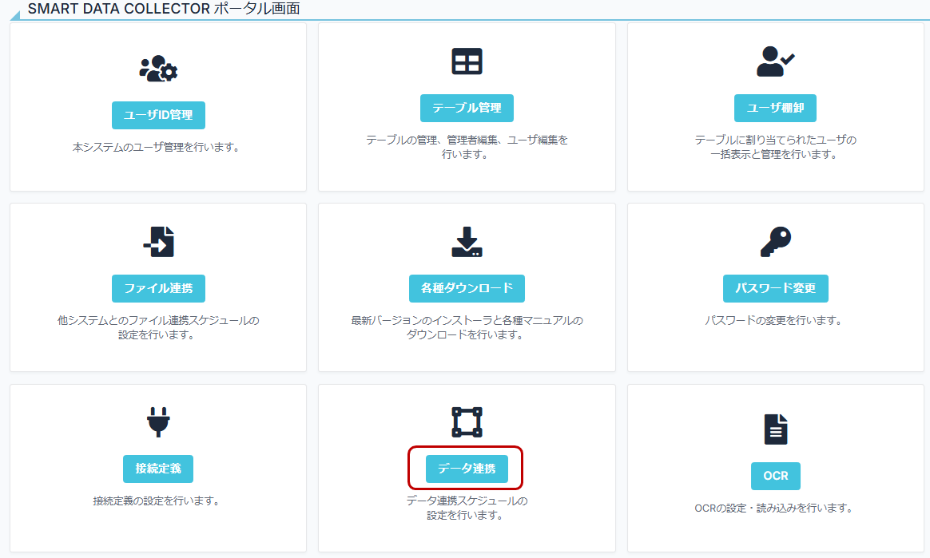Click the highlighted データ連携 button
Image resolution: width=930 pixels, height=558 pixels.
pyautogui.click(x=467, y=469)
